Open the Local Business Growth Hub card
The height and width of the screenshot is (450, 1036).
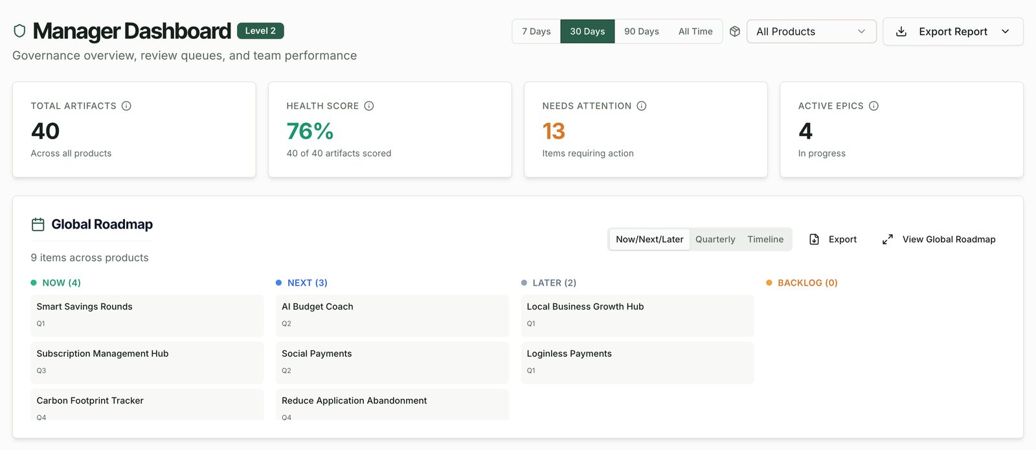point(638,315)
